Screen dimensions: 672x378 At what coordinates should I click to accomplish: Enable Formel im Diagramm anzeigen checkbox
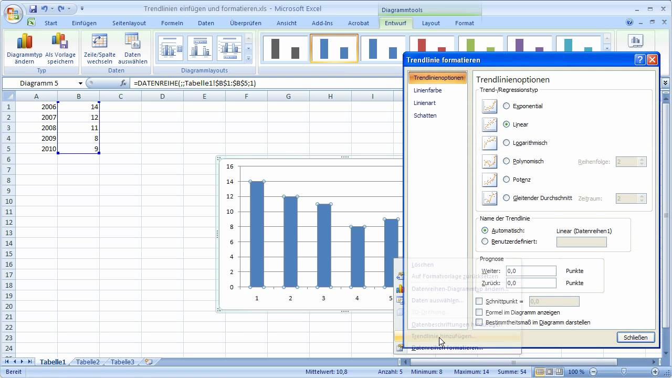tap(479, 312)
